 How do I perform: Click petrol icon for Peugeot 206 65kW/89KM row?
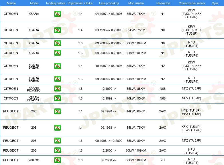tap(57, 141)
